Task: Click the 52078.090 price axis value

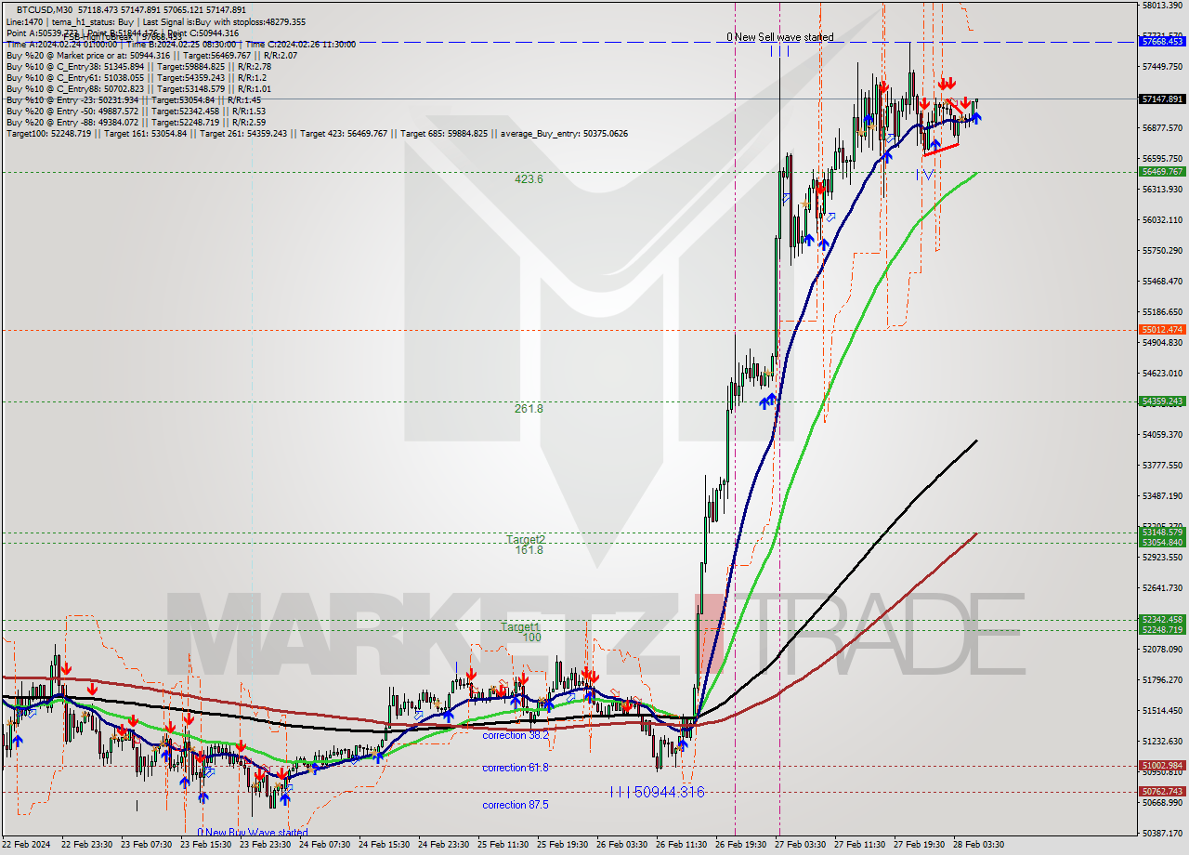Action: (x=1162, y=650)
